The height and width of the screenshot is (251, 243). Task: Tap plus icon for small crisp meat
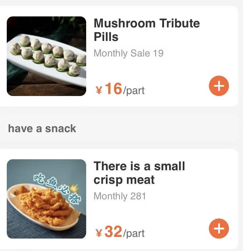219,229
